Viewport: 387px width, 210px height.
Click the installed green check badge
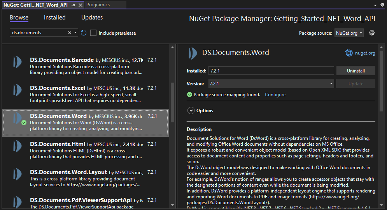(x=24, y=122)
